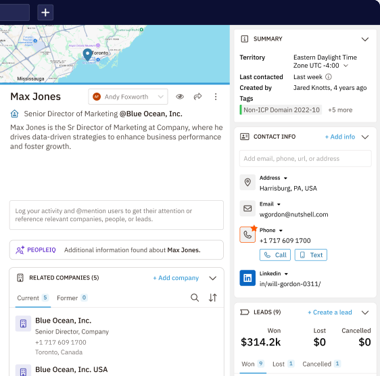The width and height of the screenshot is (380, 376).
Task: Click the Blue Ocean, Inc. company icon
Action: tap(23, 323)
